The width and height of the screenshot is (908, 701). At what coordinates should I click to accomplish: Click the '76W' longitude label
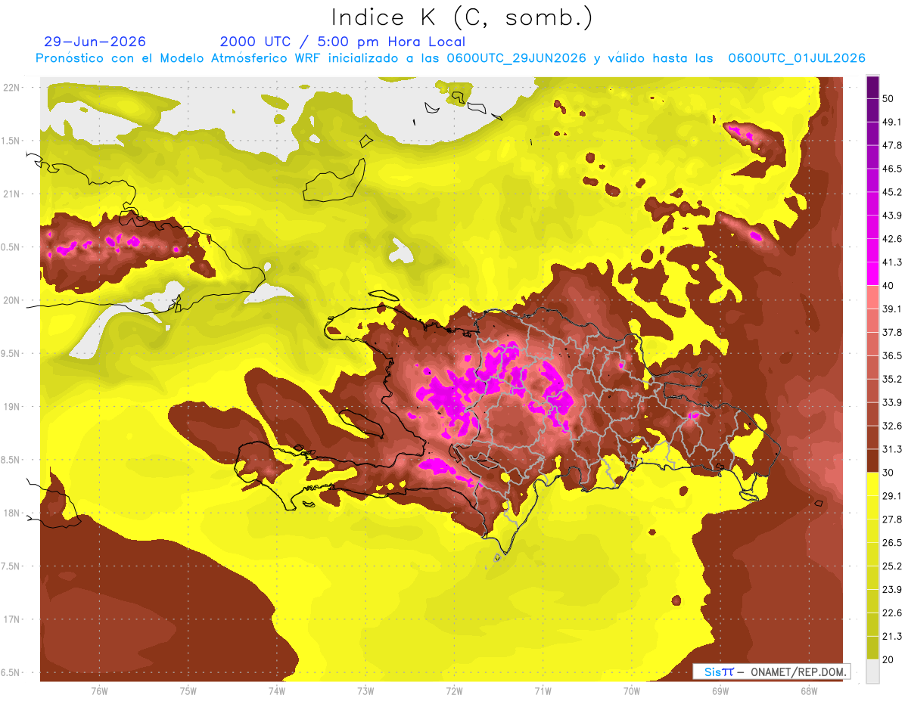click(99, 691)
